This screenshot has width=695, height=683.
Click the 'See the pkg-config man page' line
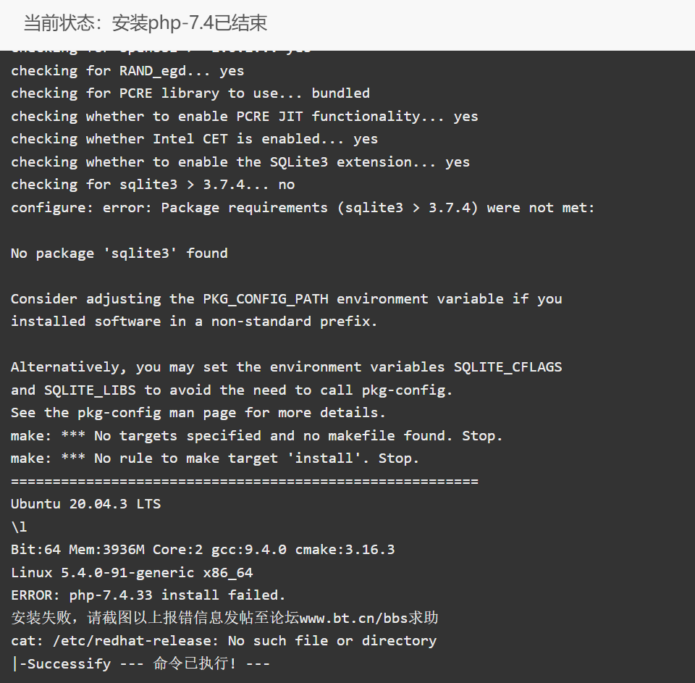point(198,413)
